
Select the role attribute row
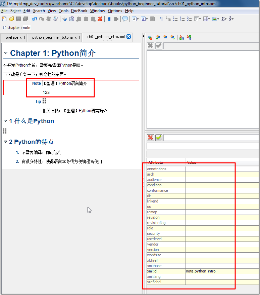(203, 228)
